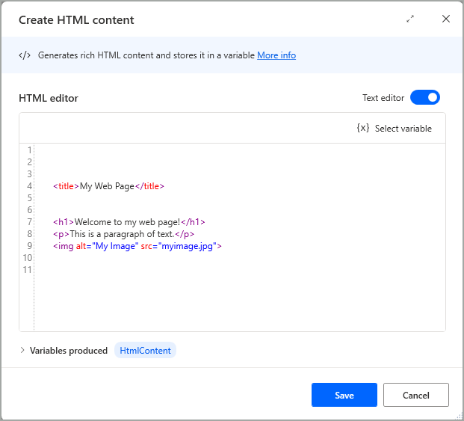464x421 pixels.
Task: Click the HTML code icon in info banner
Action: point(25,55)
